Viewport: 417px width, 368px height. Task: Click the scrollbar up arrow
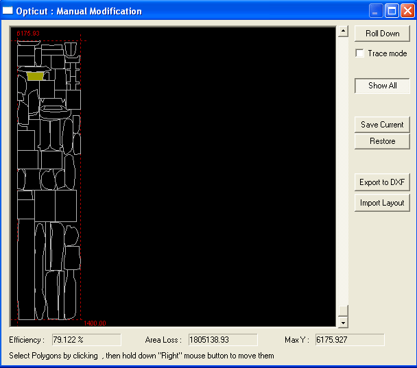pos(343,32)
